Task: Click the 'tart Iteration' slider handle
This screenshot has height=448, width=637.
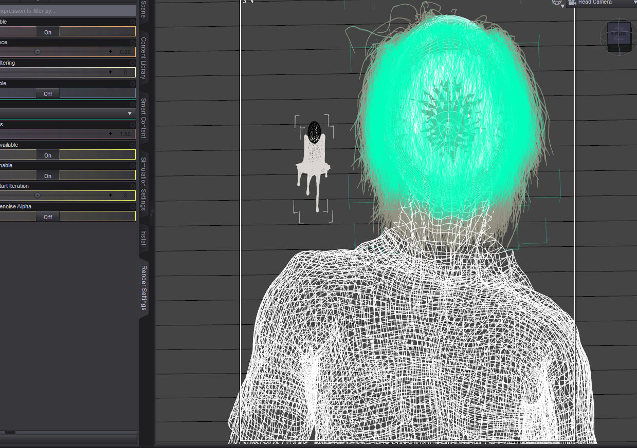Action: coord(38,196)
